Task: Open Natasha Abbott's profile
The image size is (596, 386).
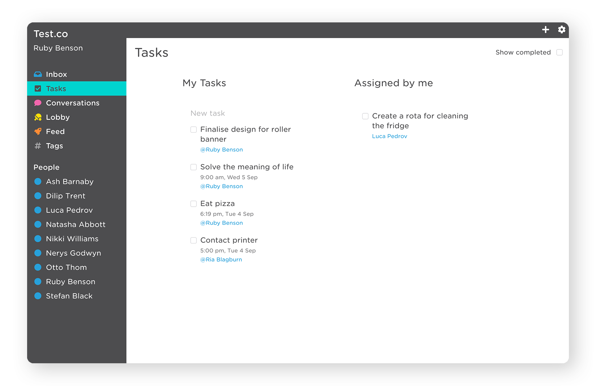Action: 76,224
